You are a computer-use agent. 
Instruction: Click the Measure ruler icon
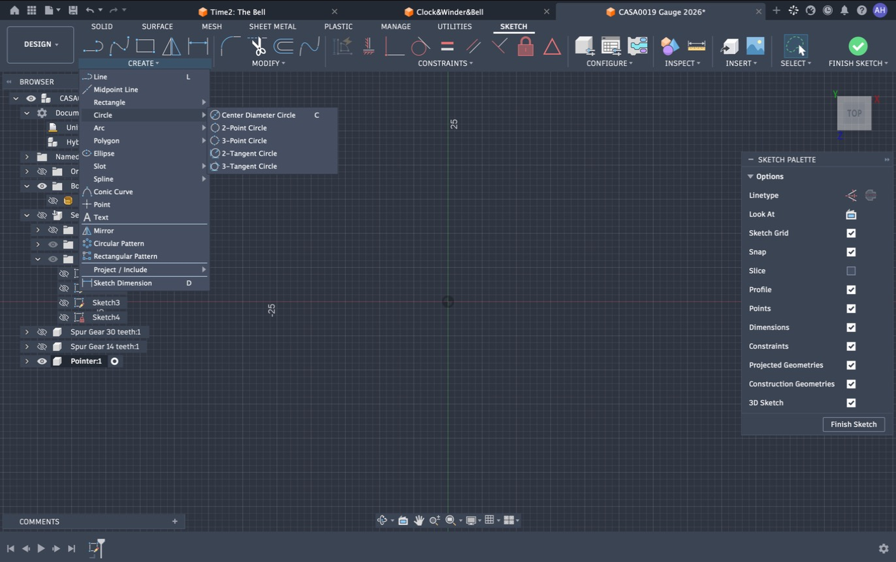[x=697, y=46]
